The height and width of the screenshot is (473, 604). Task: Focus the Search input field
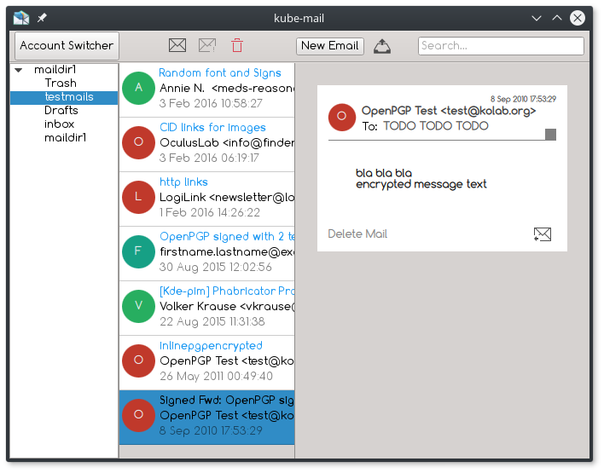[x=501, y=46]
